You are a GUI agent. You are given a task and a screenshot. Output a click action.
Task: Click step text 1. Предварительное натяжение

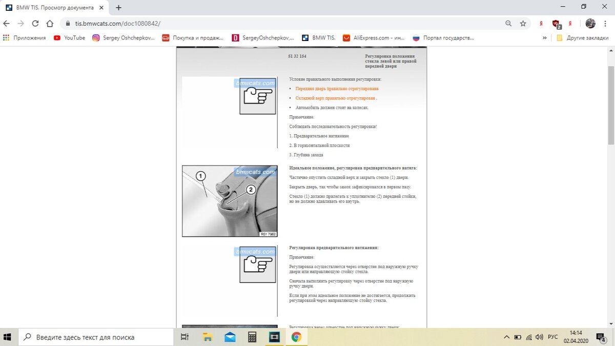pyautogui.click(x=319, y=136)
